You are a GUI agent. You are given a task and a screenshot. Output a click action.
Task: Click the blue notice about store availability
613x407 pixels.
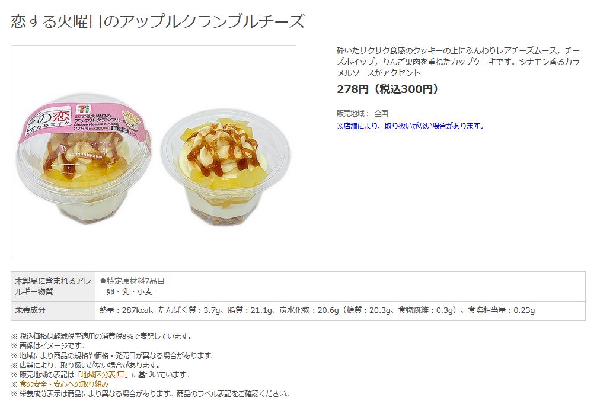click(410, 126)
